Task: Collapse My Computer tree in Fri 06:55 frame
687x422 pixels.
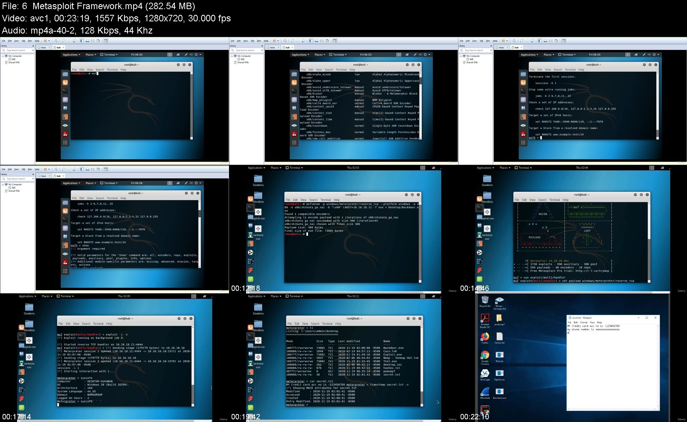Action: 461,56
